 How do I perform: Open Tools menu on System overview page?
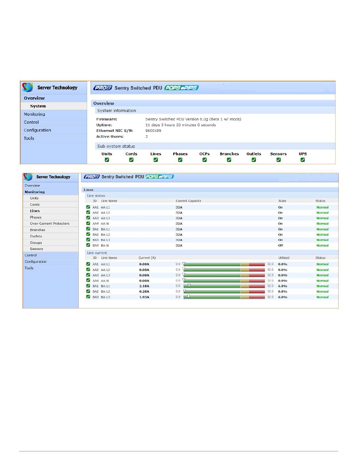(x=54, y=138)
